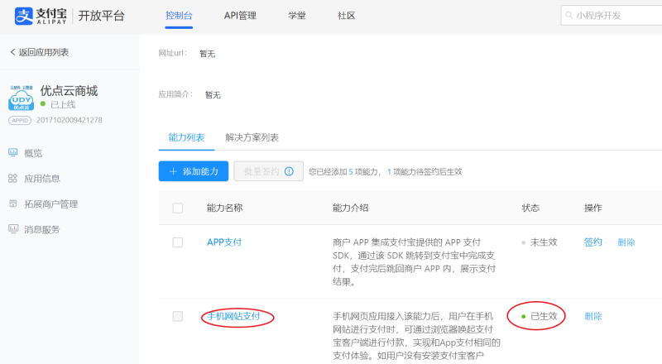Click 删除 in the 手机网站支付 row
The width and height of the screenshot is (662, 364).
pyautogui.click(x=592, y=316)
